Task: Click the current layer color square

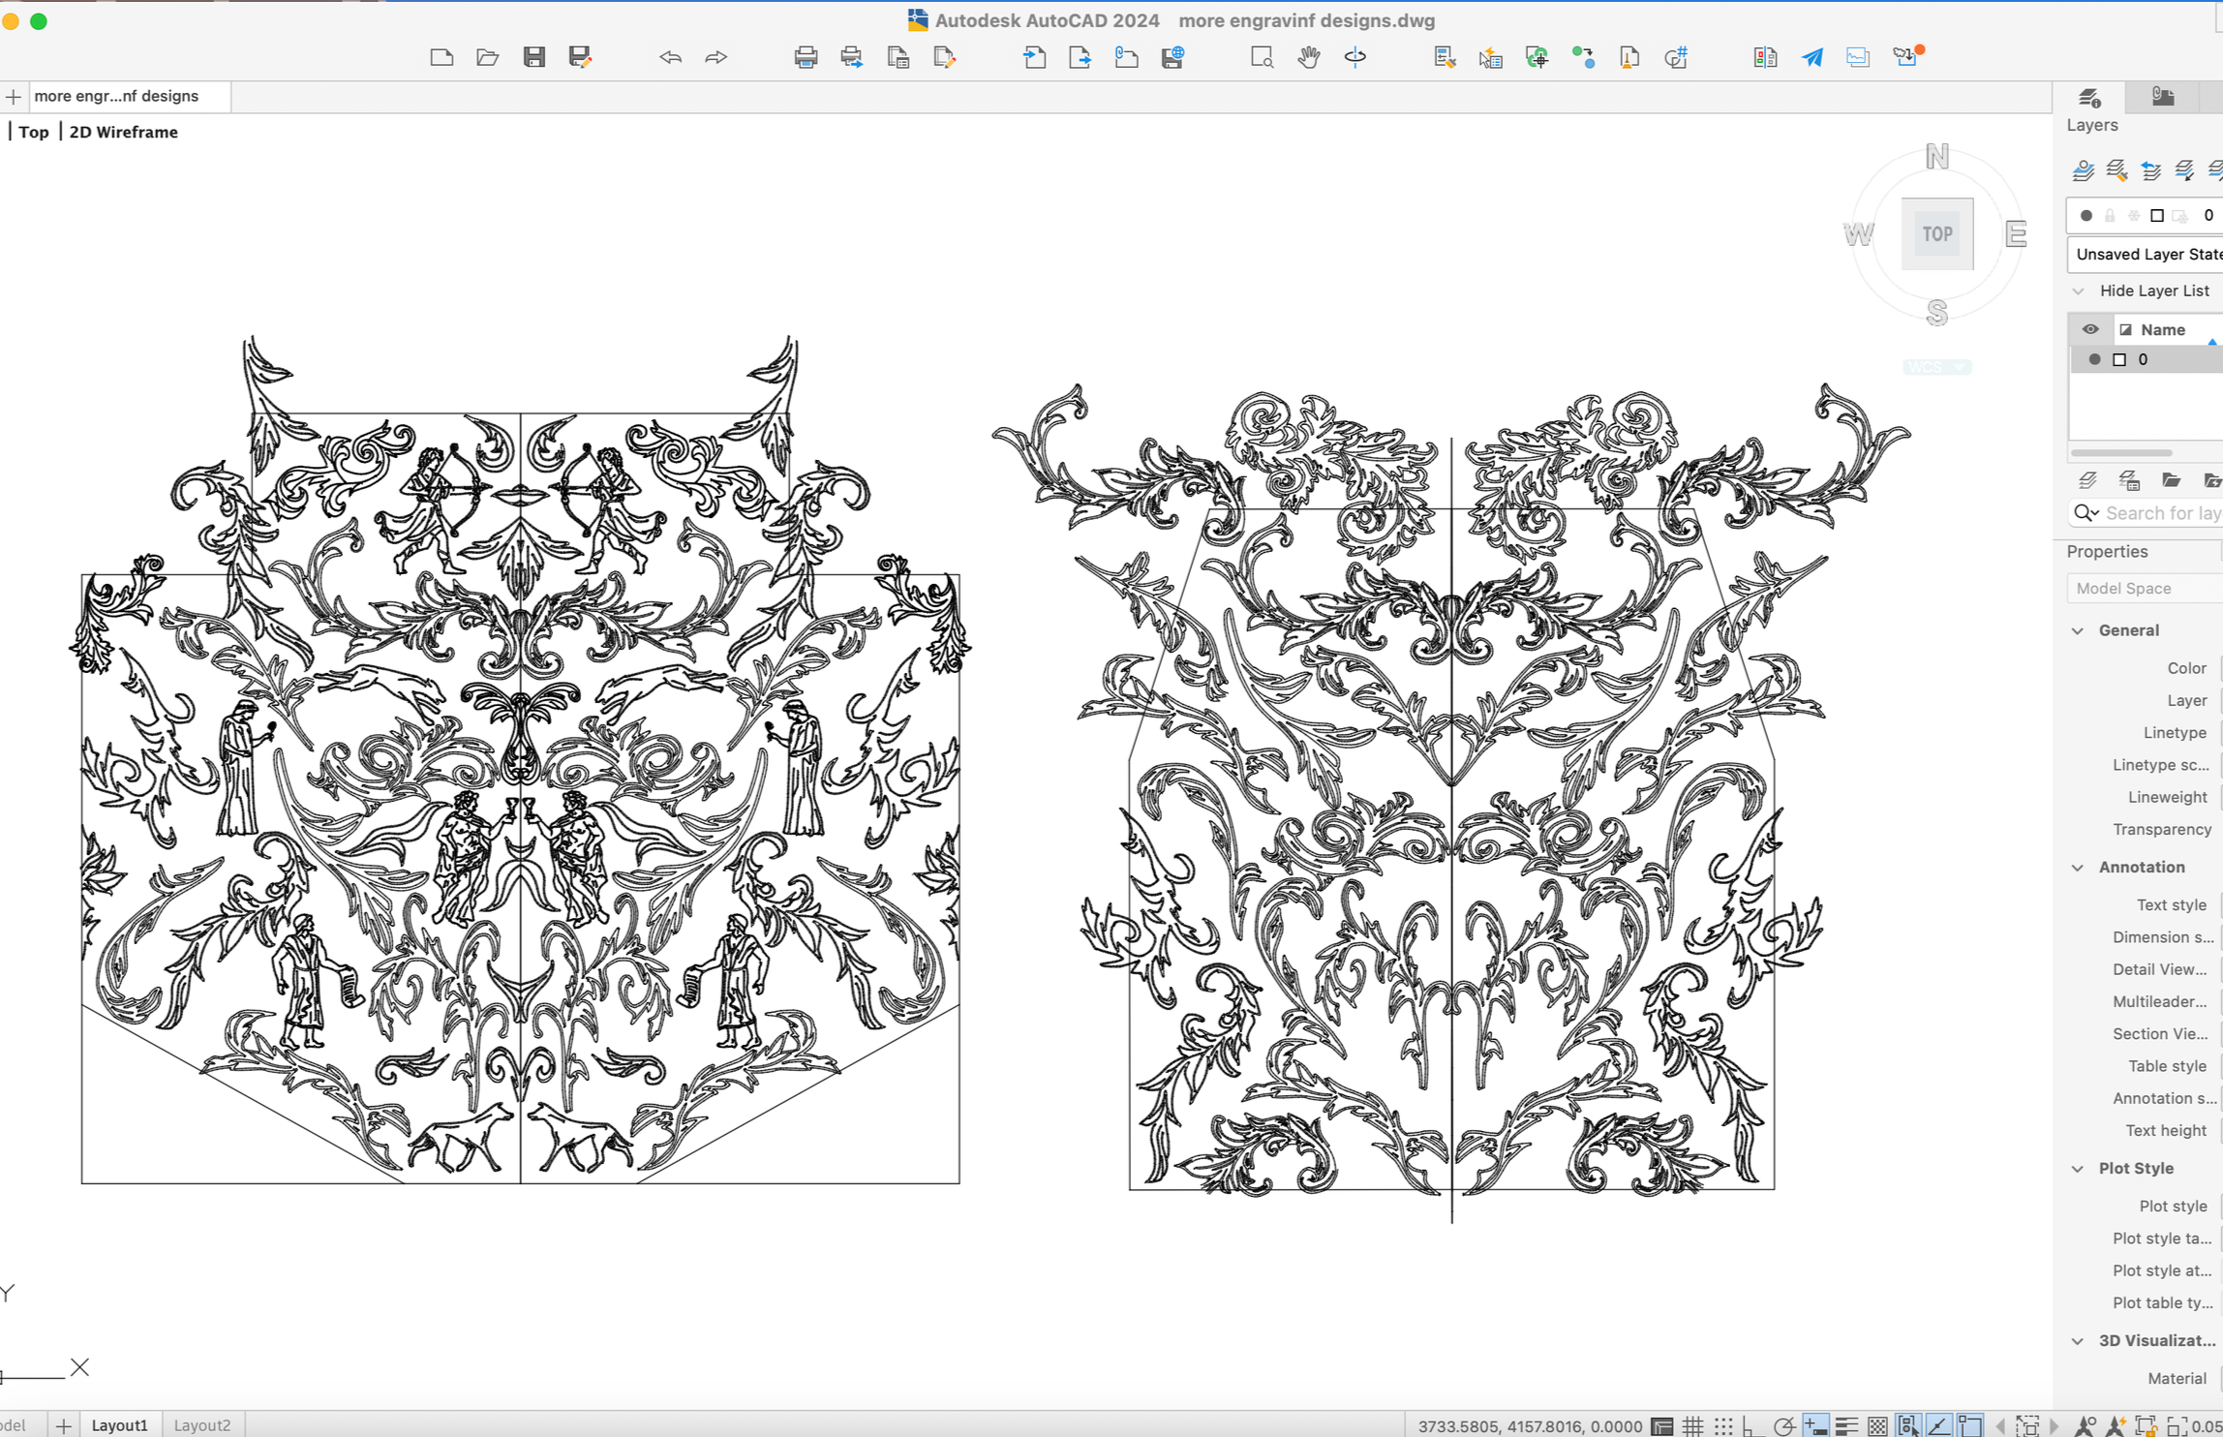Action: point(2157,215)
